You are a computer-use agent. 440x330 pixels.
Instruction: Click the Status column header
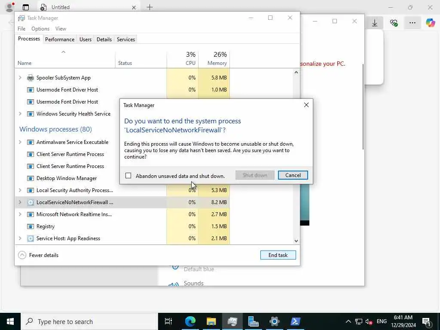pyautogui.click(x=141, y=59)
